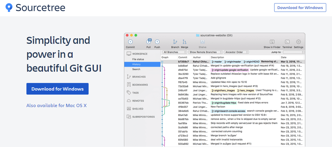Click the origin/HEAD label
The width and height of the screenshot is (332, 150).
pos(251,62)
